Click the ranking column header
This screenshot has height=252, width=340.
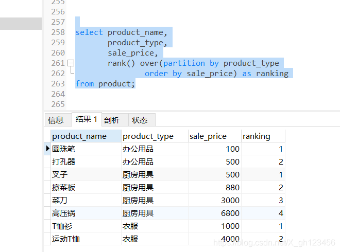(263, 136)
